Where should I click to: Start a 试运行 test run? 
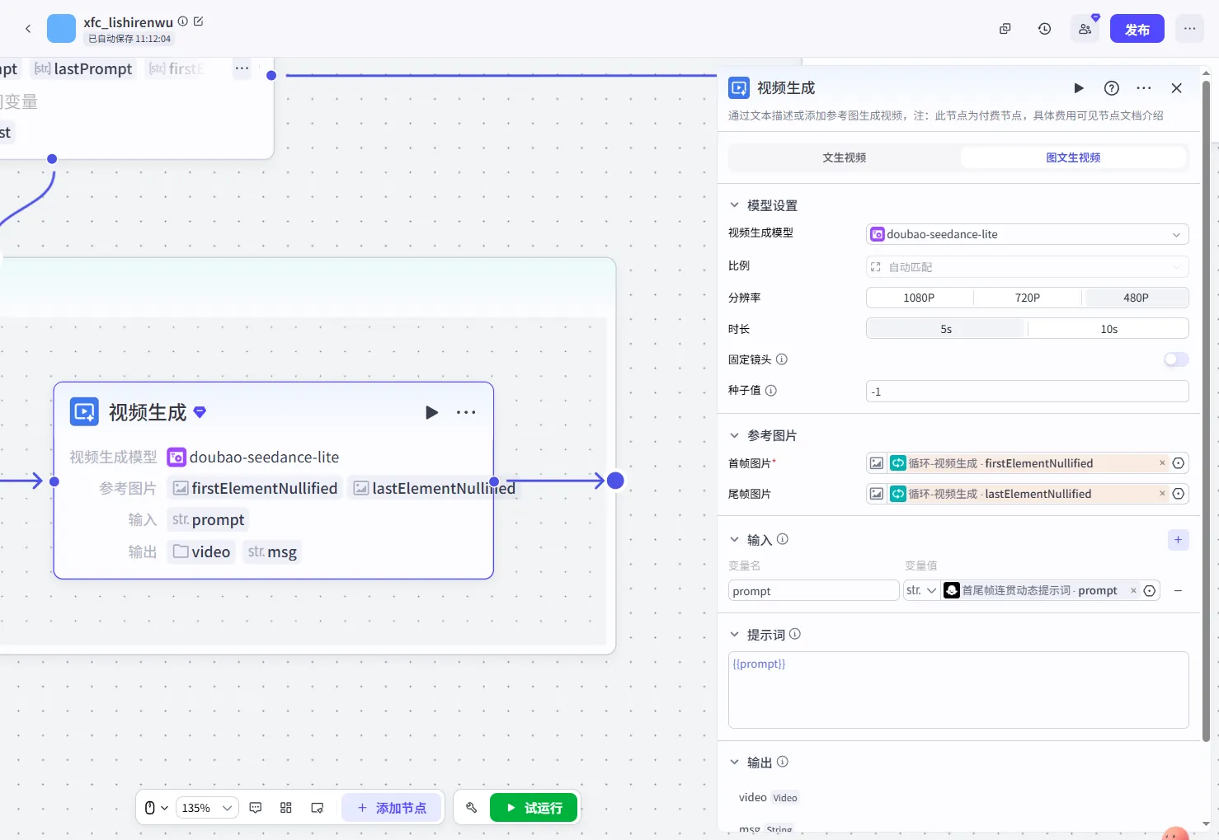(534, 808)
